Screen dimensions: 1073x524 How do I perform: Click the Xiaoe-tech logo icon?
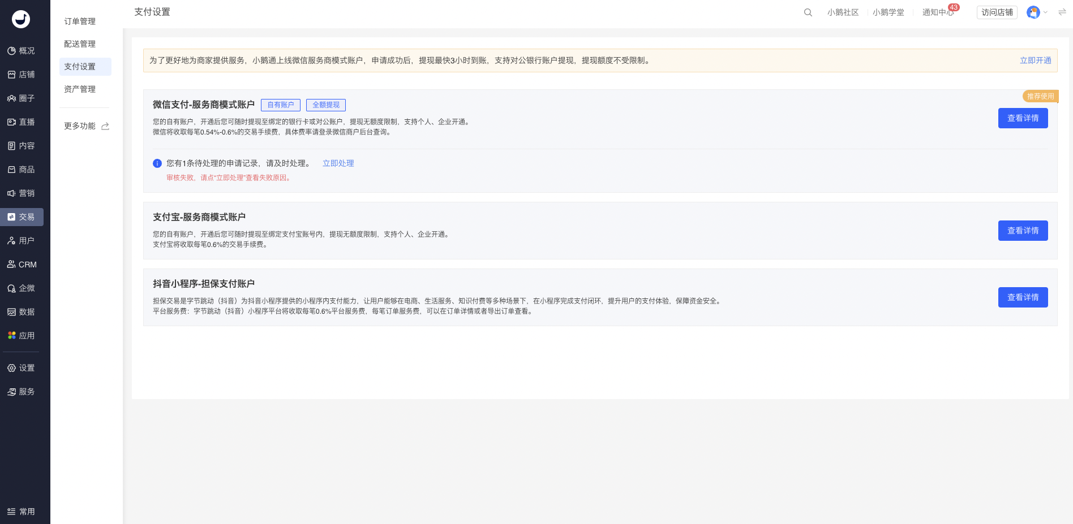21,19
